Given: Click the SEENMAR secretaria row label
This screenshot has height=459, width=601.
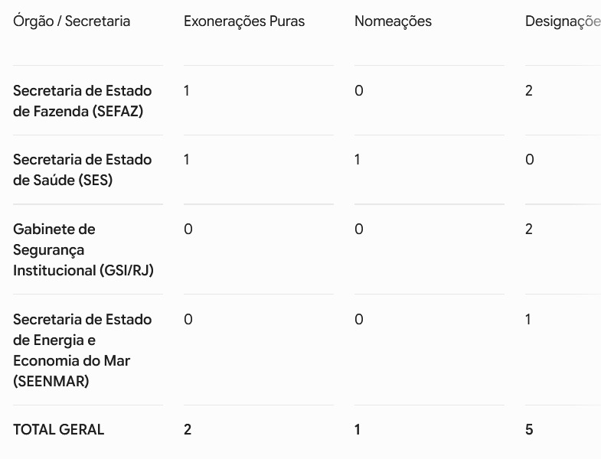Looking at the screenshot, I should [83, 350].
